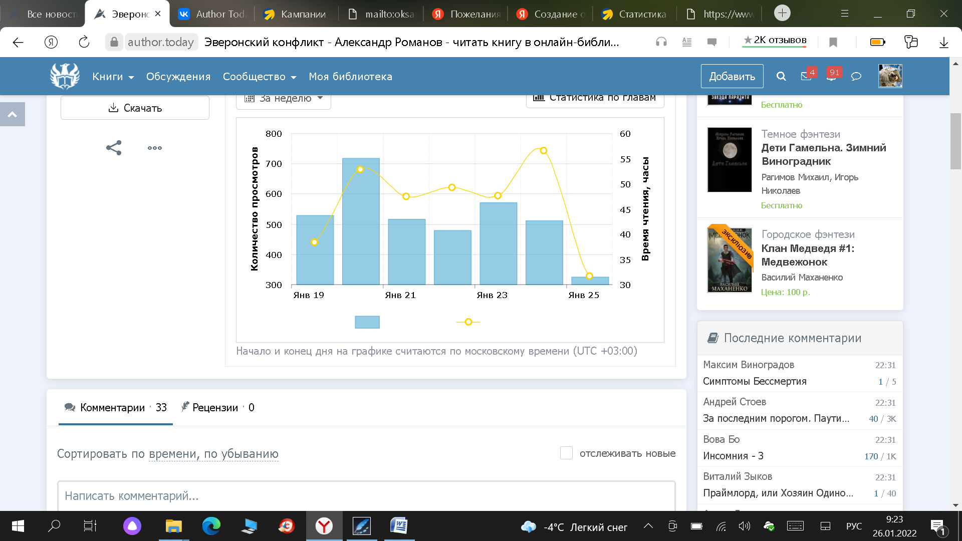Click the browser bookmark icon
This screenshot has width=962, height=541.
click(x=833, y=42)
